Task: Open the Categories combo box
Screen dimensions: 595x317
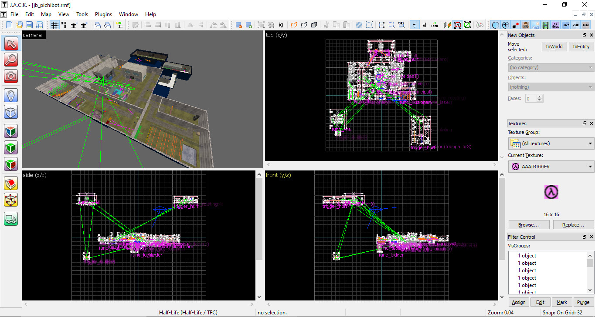Action: pos(551,67)
